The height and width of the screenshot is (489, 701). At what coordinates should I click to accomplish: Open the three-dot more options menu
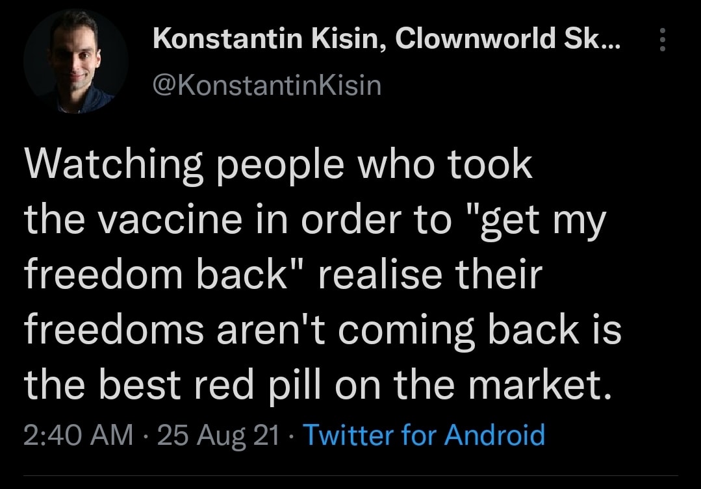click(662, 41)
